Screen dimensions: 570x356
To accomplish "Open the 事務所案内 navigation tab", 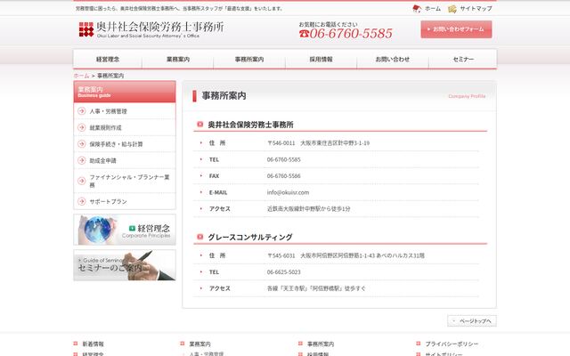I will point(249,60).
